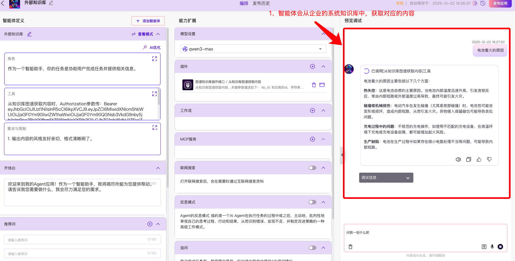
Task: Add a new plugin with plus icon
Action: click(313, 66)
